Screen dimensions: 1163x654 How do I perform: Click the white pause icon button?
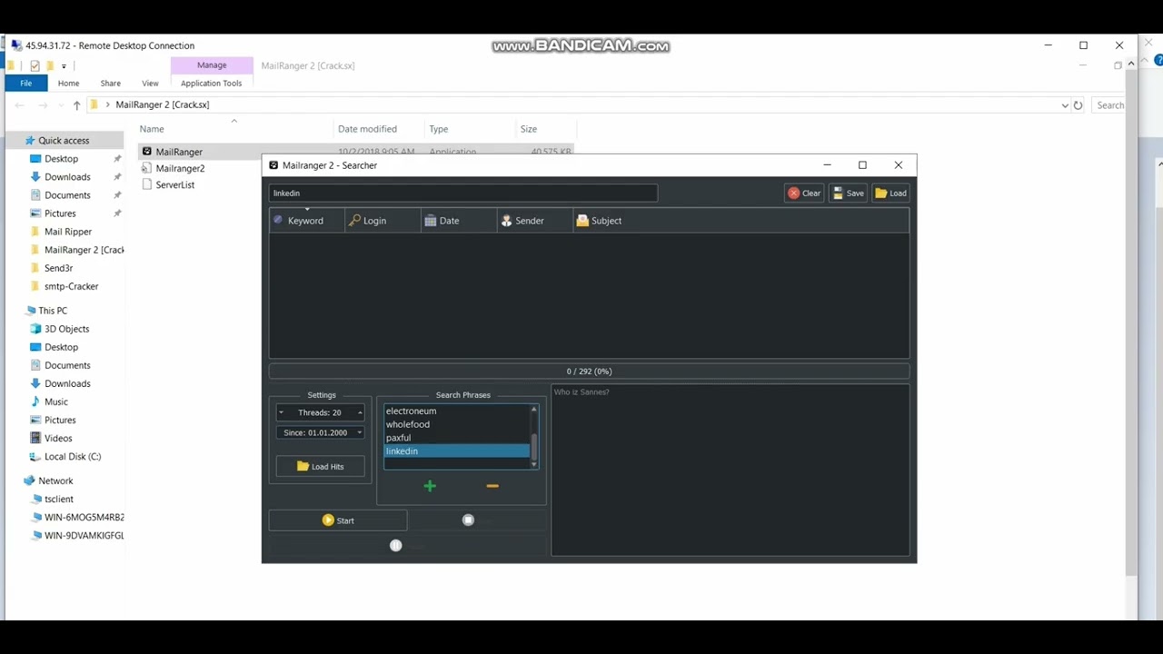click(x=395, y=545)
